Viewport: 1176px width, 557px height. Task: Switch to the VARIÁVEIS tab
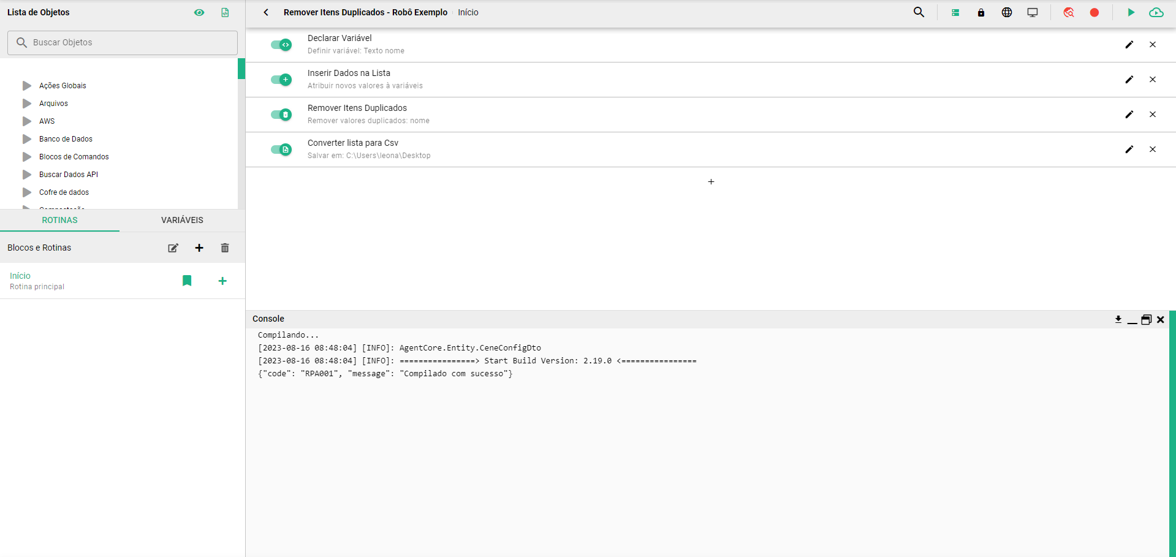(x=182, y=220)
